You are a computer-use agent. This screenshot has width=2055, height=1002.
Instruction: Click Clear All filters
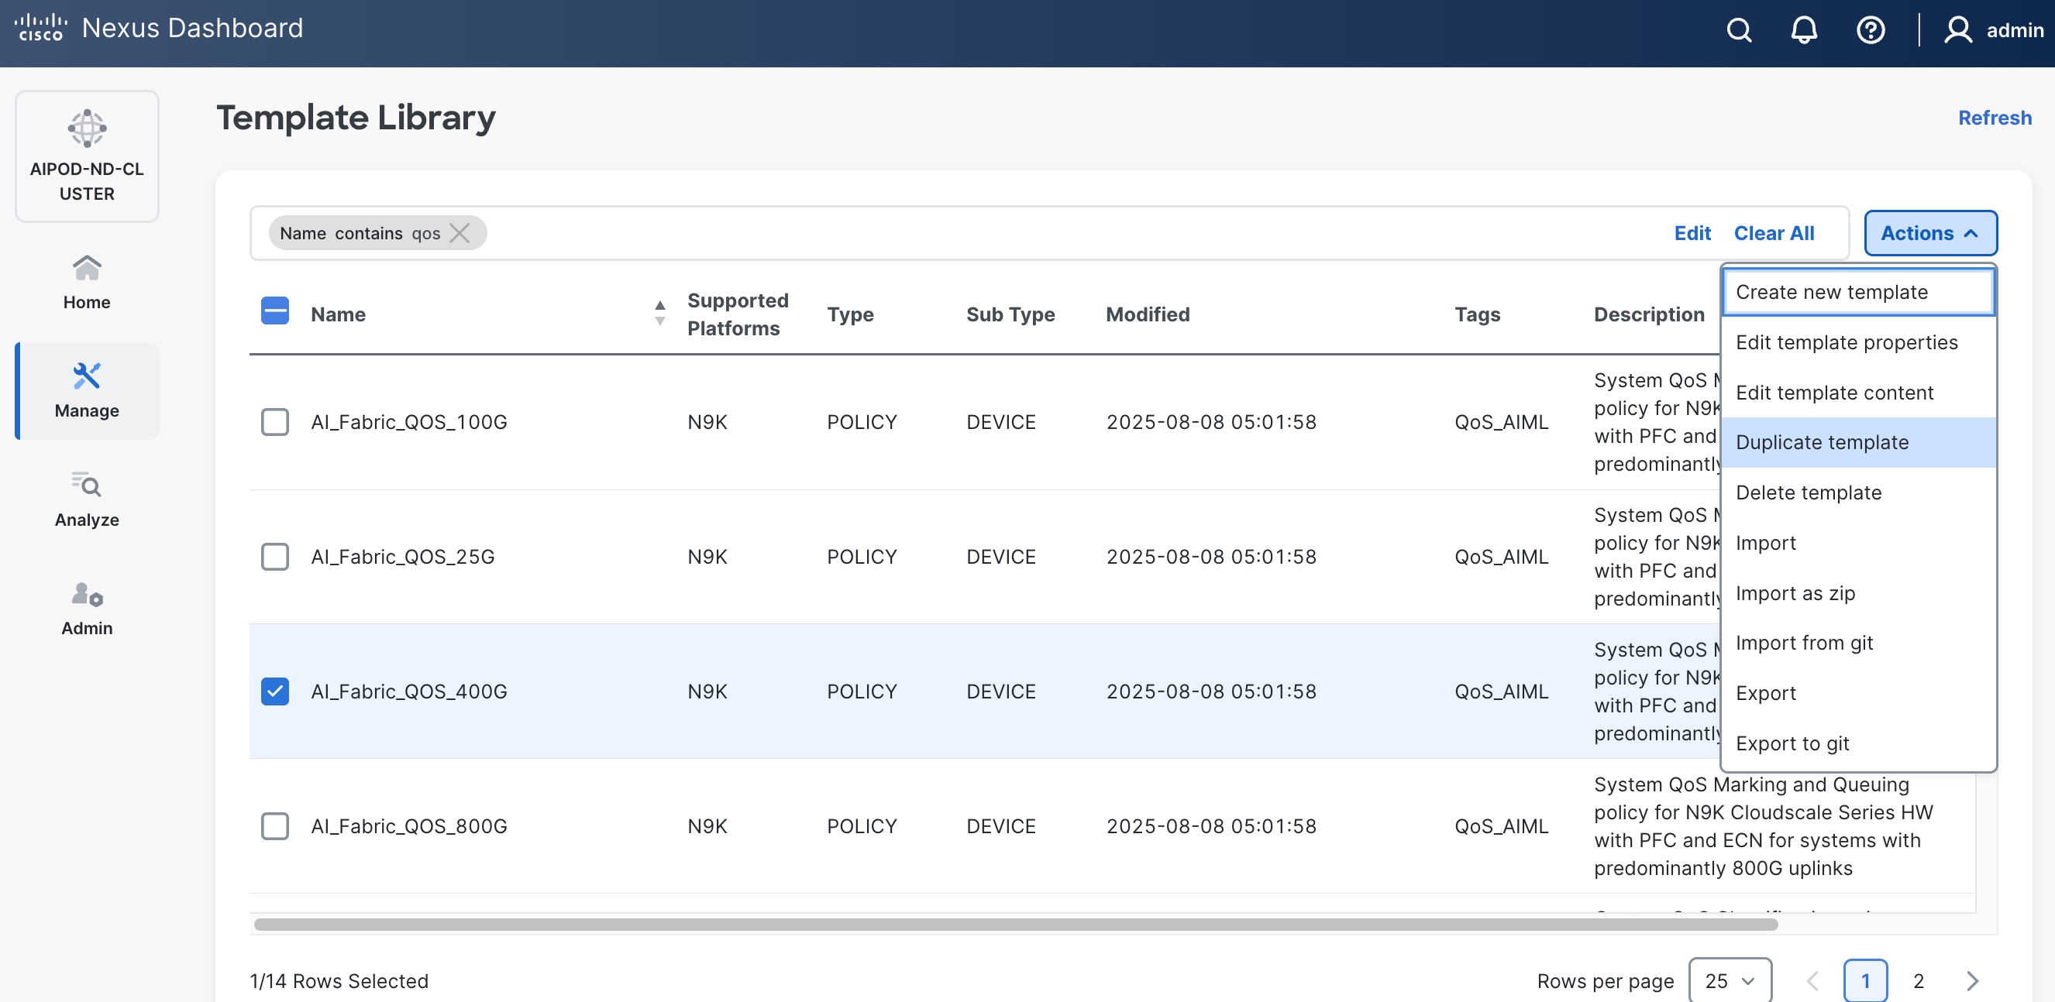(1774, 233)
